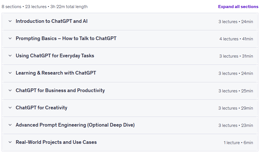
Task: Click chevron beside ChatGPT for Creativity
Action: (x=10, y=108)
